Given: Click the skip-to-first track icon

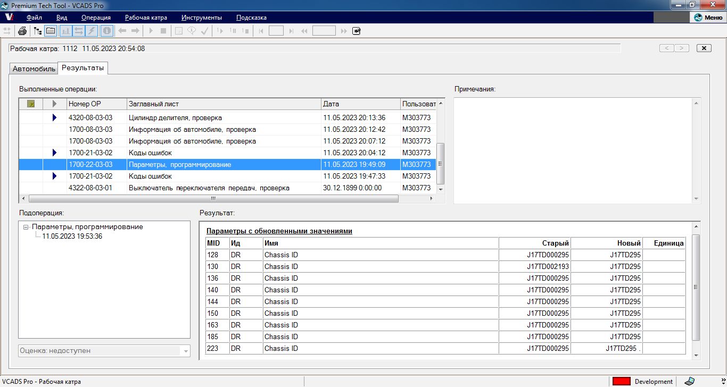Looking at the screenshot, I should tap(261, 31).
